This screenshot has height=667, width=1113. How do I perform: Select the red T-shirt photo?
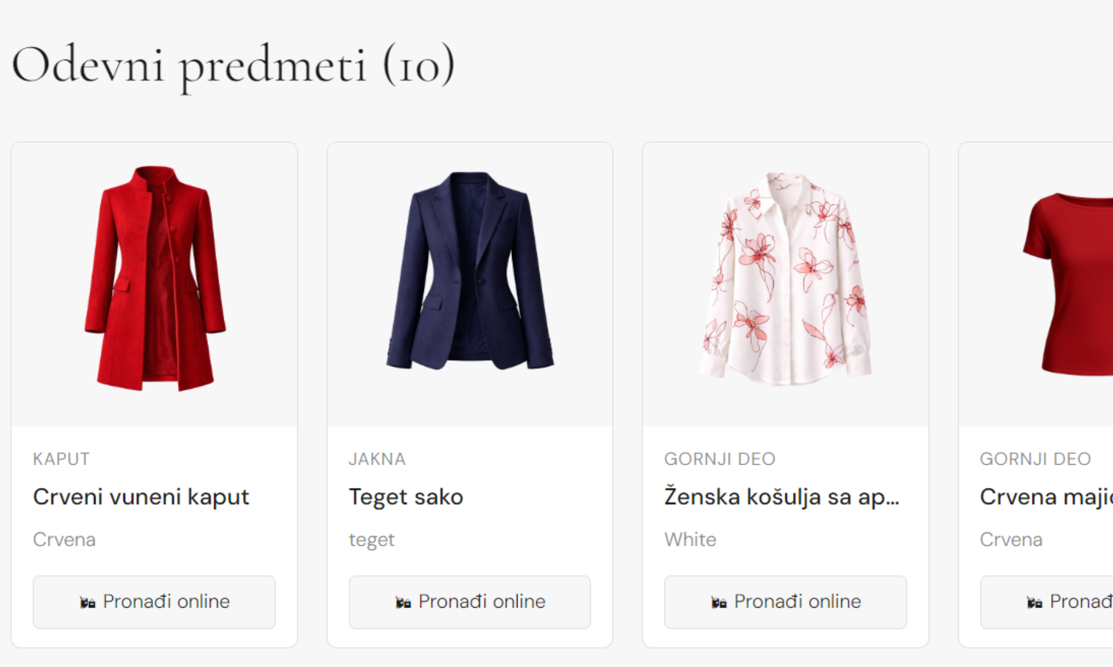pos(1068,283)
